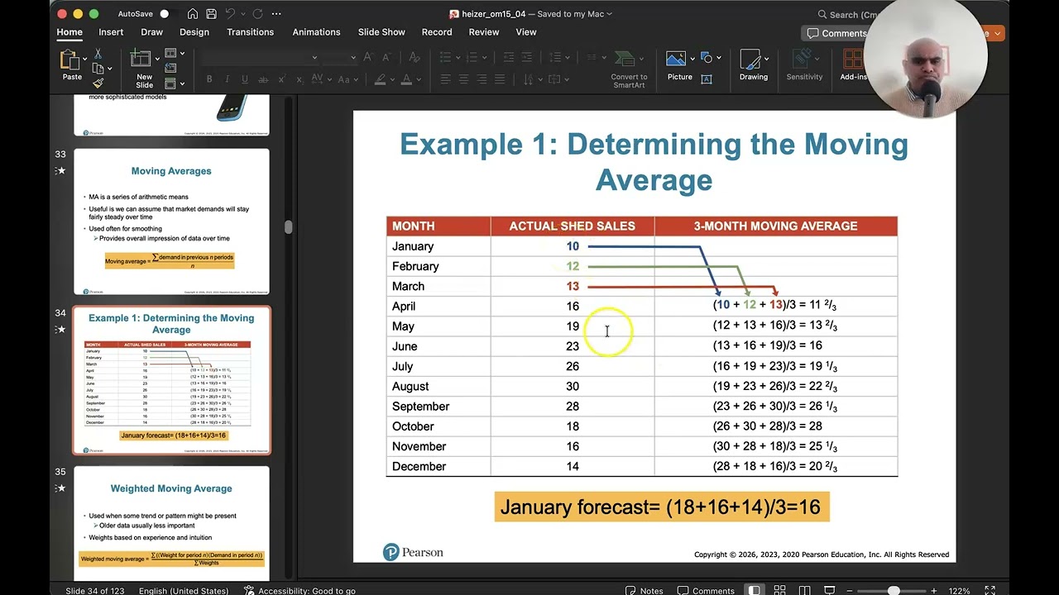Switch to the Transitions tab
The height and width of the screenshot is (595, 1059).
tap(250, 32)
